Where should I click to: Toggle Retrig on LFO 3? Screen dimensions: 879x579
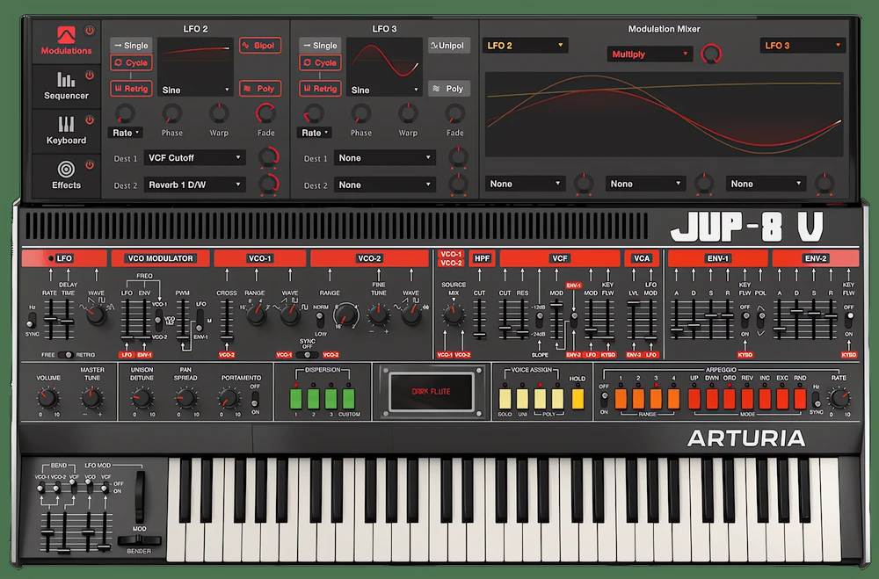(x=320, y=89)
